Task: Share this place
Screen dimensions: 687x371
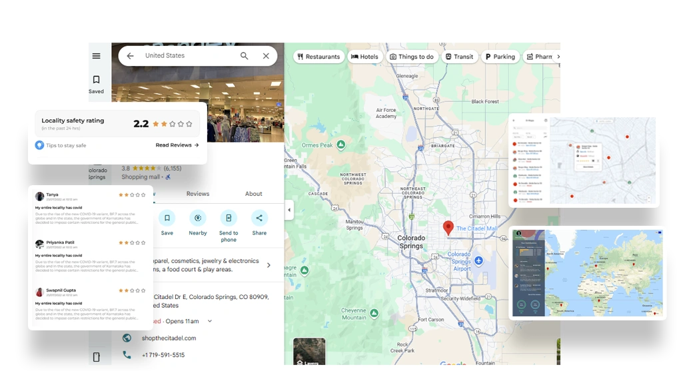Action: 259,223
